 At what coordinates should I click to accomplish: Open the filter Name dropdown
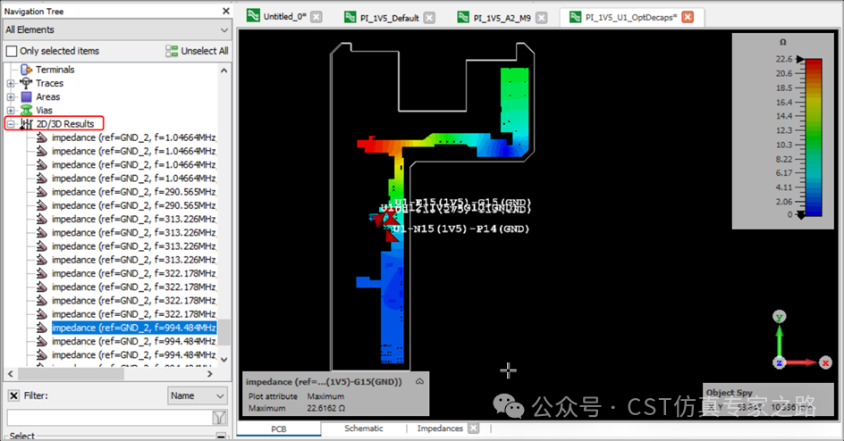click(198, 395)
